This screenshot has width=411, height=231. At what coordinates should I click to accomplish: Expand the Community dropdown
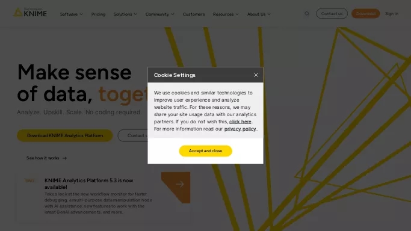pos(160,14)
